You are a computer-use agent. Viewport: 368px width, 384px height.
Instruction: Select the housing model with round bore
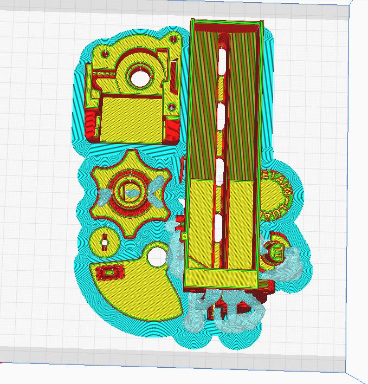133,88
